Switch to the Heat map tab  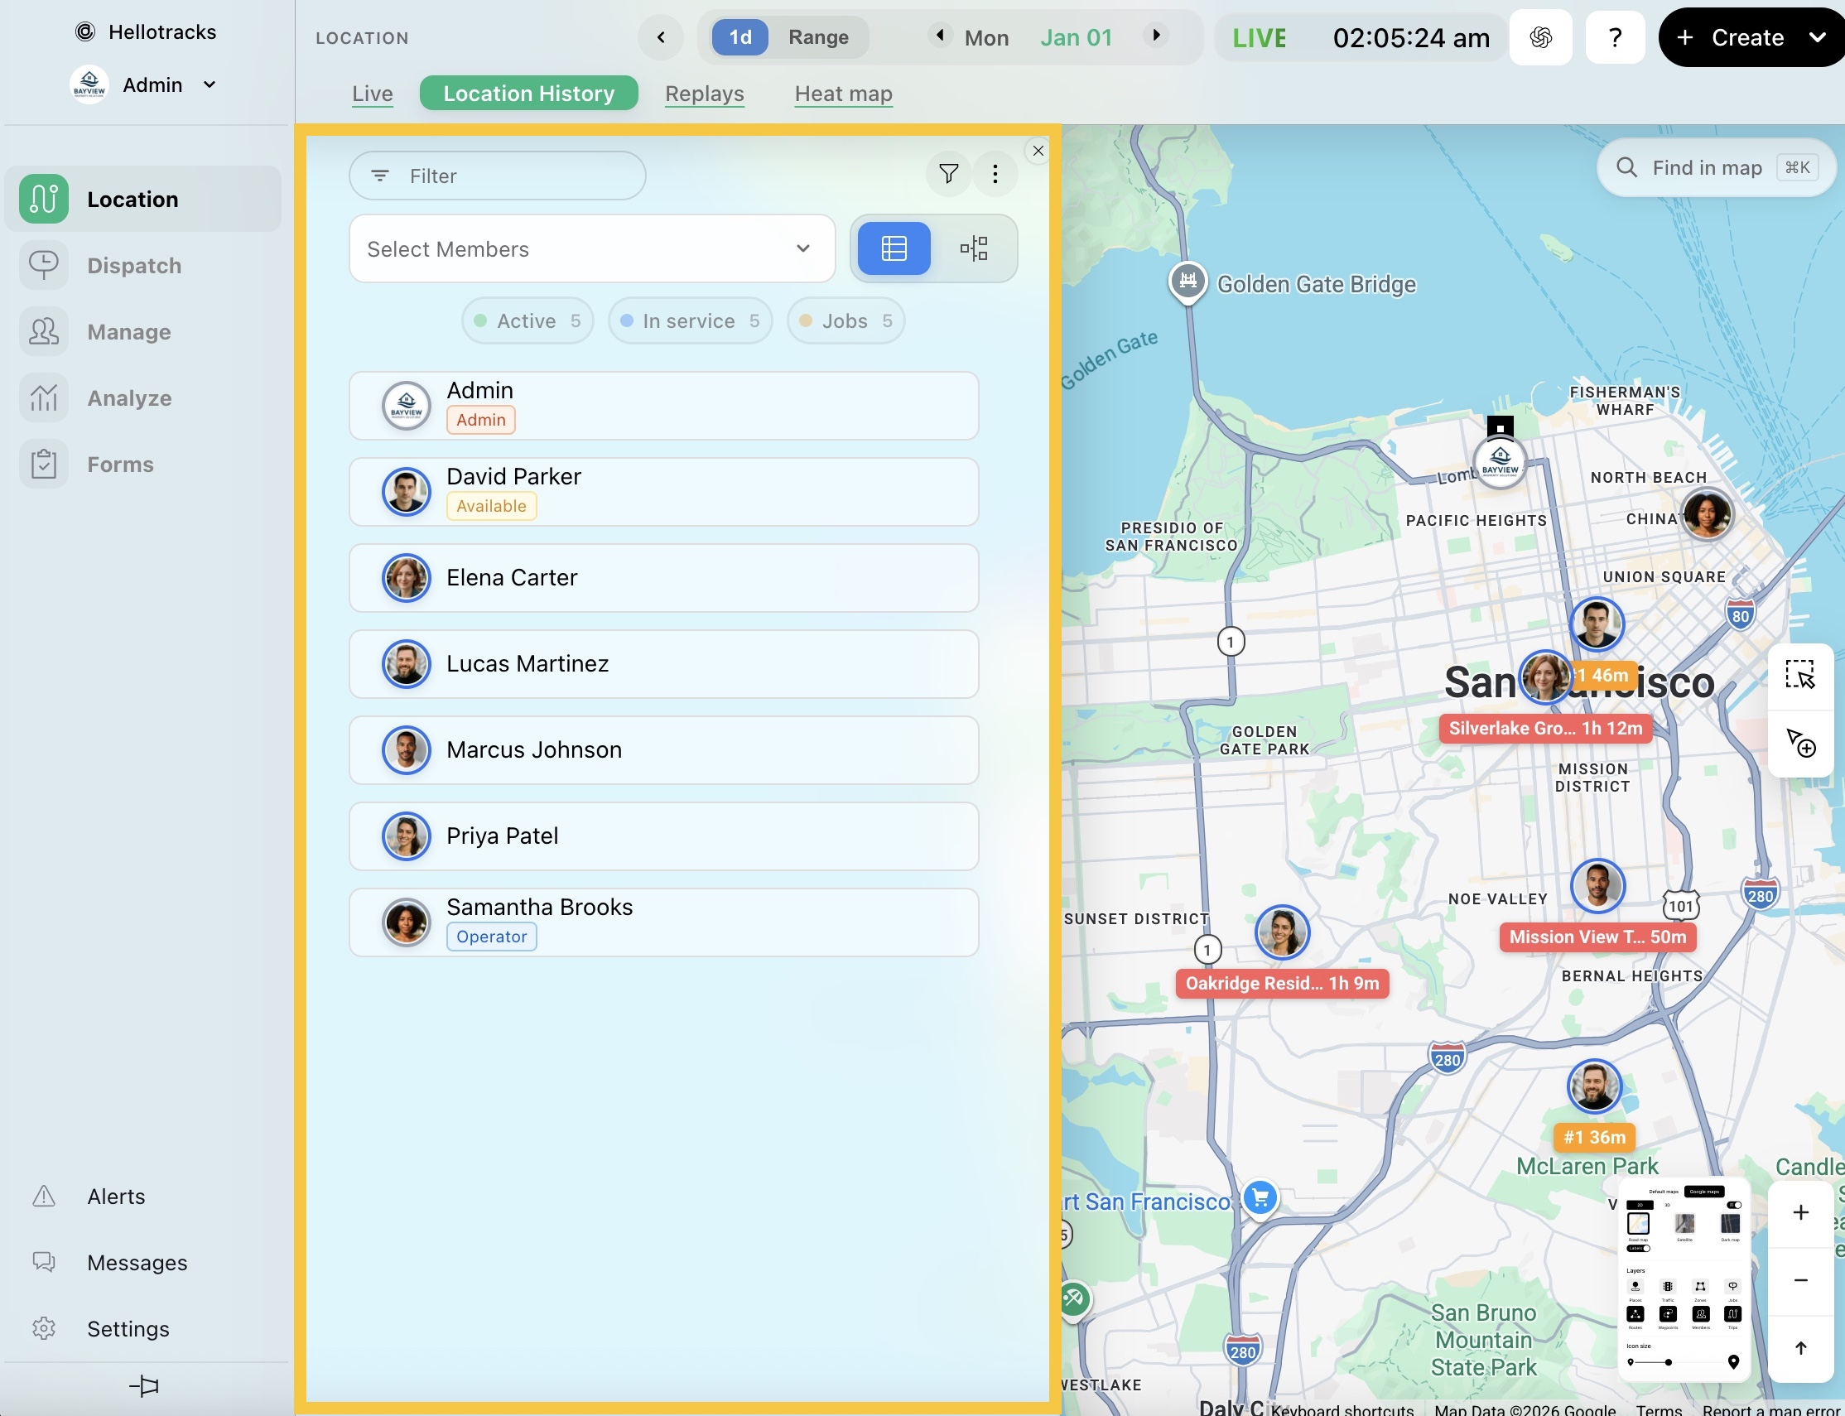click(843, 94)
